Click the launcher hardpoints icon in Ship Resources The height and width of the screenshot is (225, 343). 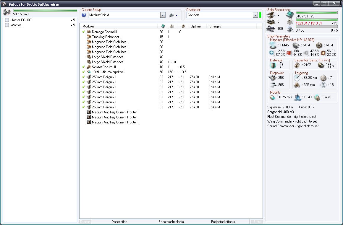click(x=271, y=22)
